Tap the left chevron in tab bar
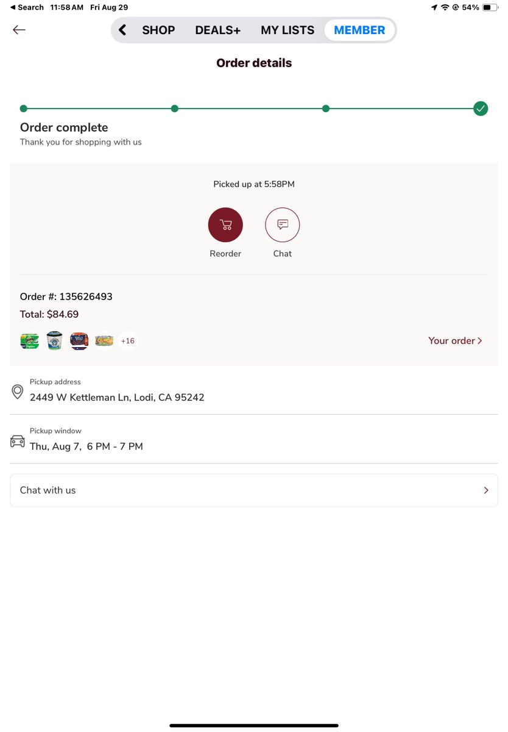Screen dimensions: 508x732 pos(122,30)
